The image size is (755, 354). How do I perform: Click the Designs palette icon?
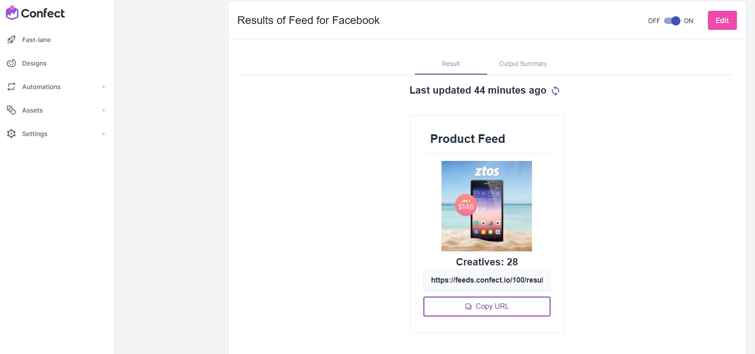point(11,63)
